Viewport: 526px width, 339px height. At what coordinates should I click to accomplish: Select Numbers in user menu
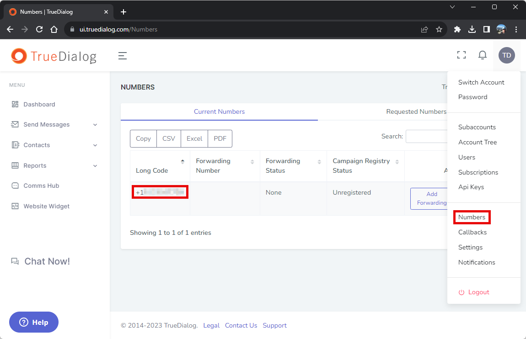click(x=472, y=217)
